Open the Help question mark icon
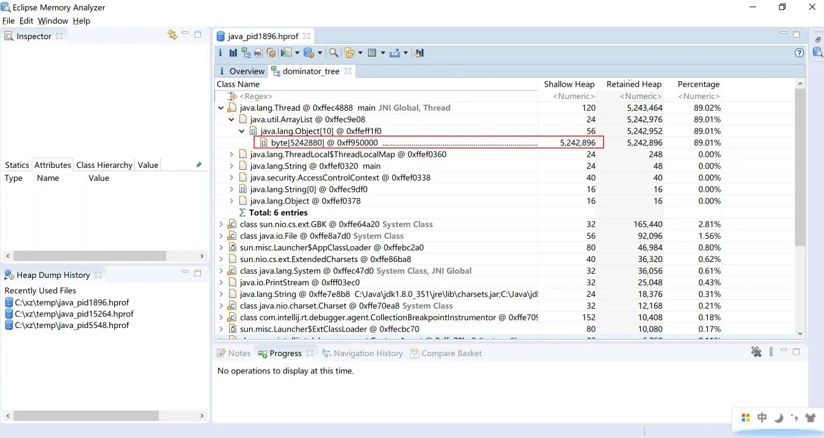 point(800,53)
